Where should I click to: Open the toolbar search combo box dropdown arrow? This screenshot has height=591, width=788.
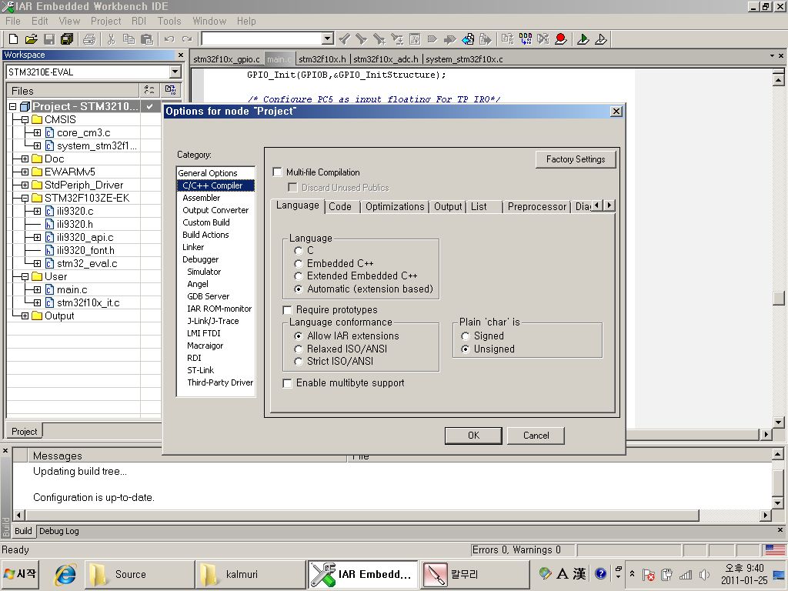click(328, 38)
